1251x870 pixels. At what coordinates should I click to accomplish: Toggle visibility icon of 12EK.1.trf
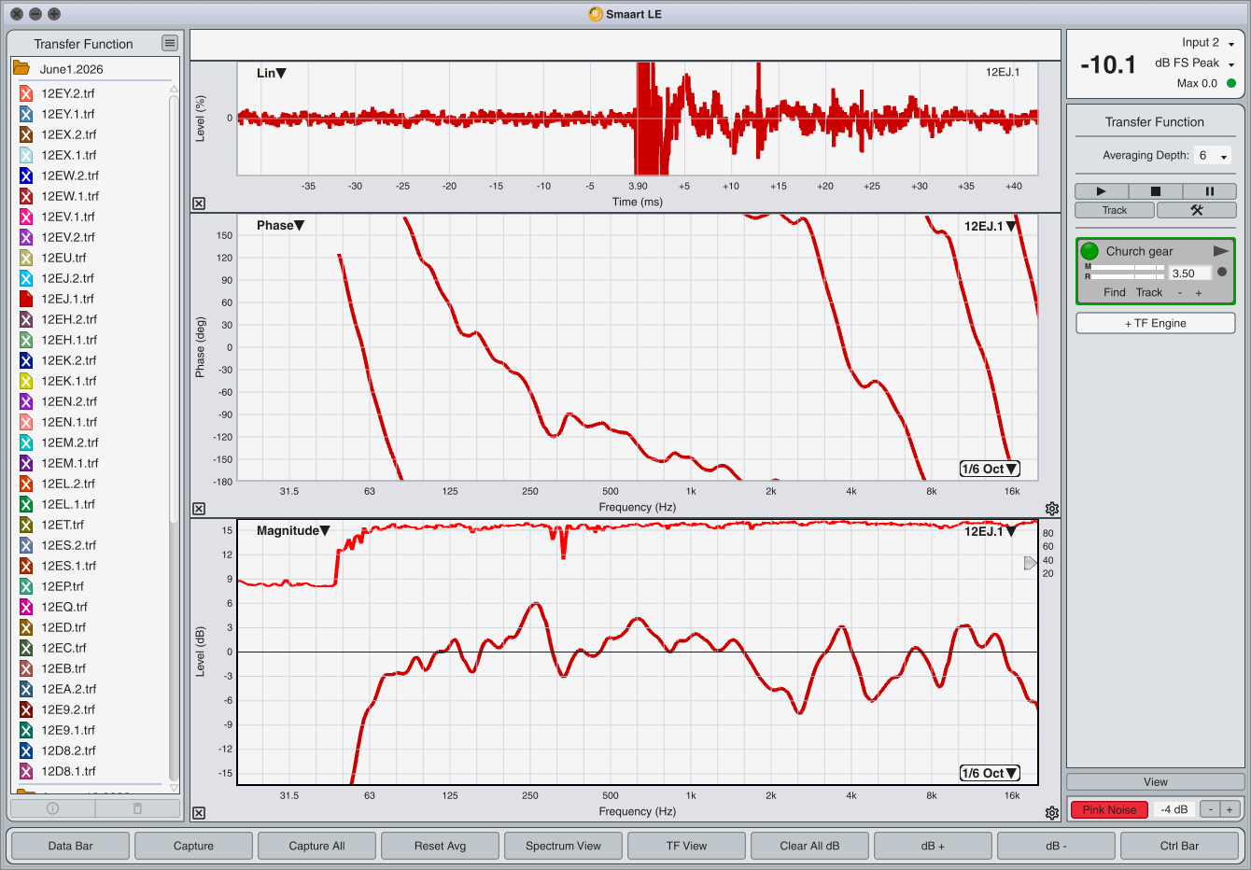pyautogui.click(x=26, y=381)
